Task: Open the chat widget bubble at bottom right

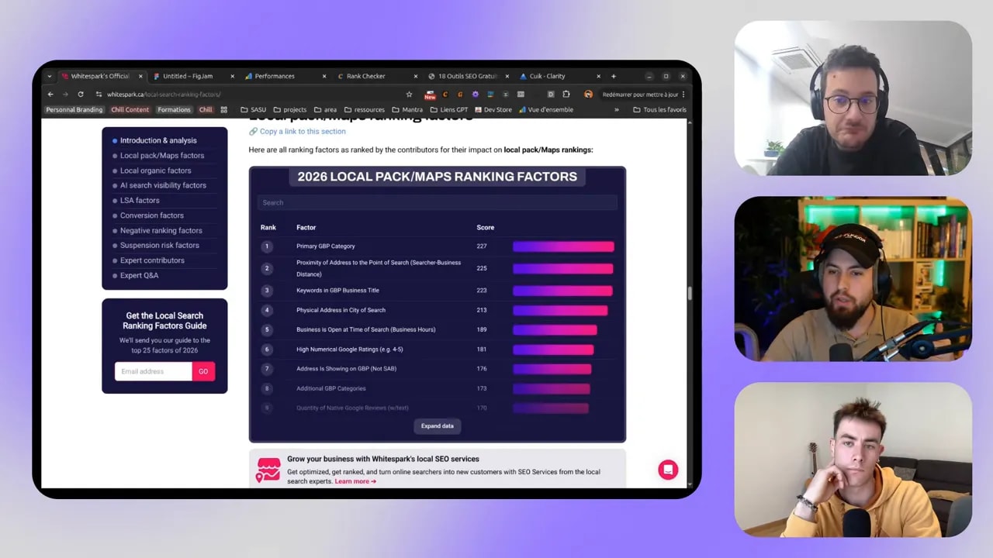Action: (x=668, y=470)
